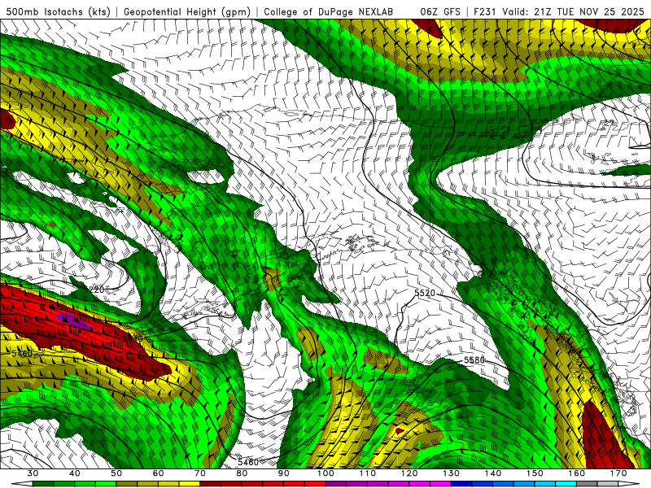651x488 pixels.
Task: Click the bright yellow swatch left of 70
Action: point(190,484)
